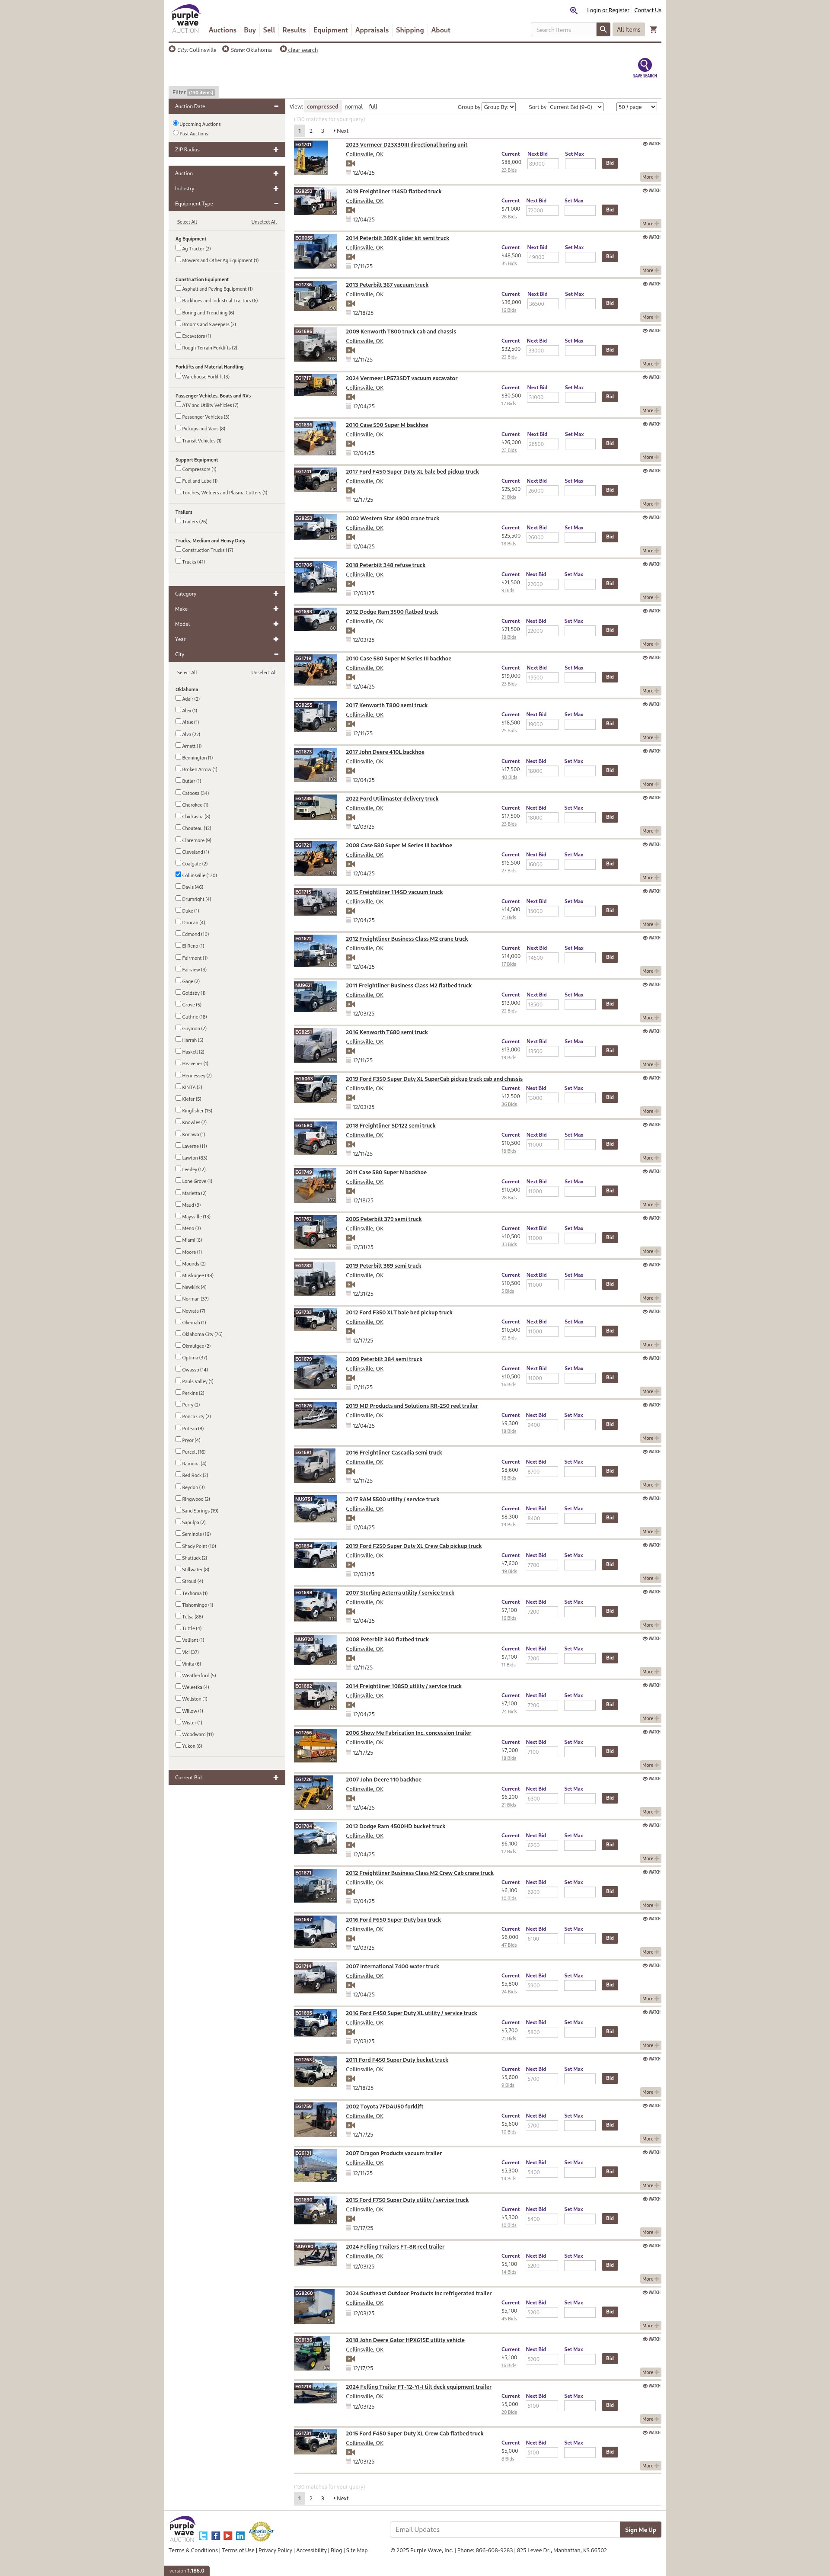Select the Upcoming Auctions radio button

click(x=176, y=123)
